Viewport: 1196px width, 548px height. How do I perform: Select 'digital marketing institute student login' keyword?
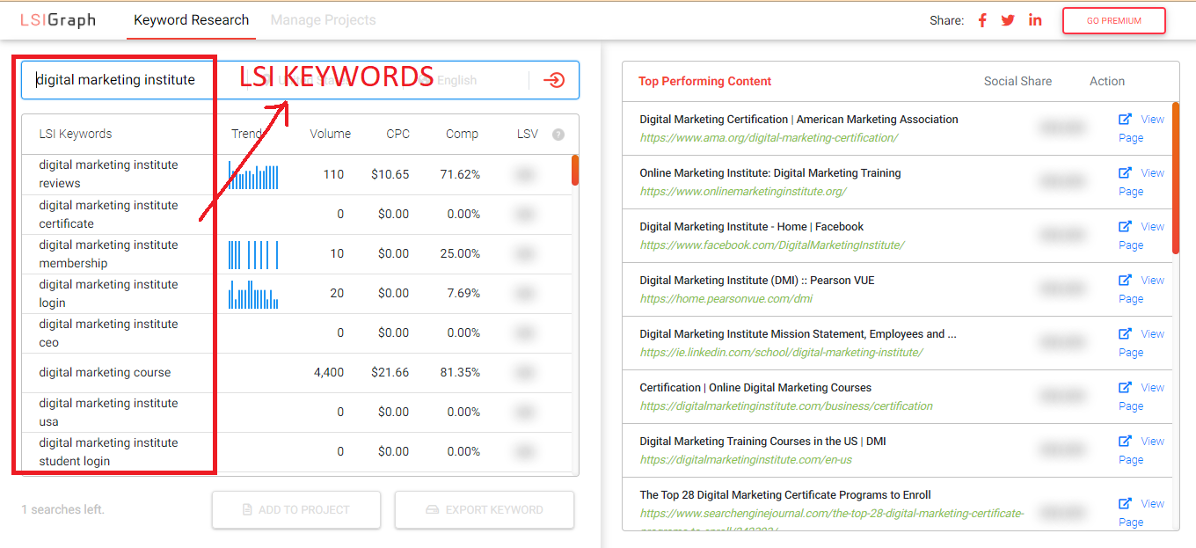pos(108,451)
